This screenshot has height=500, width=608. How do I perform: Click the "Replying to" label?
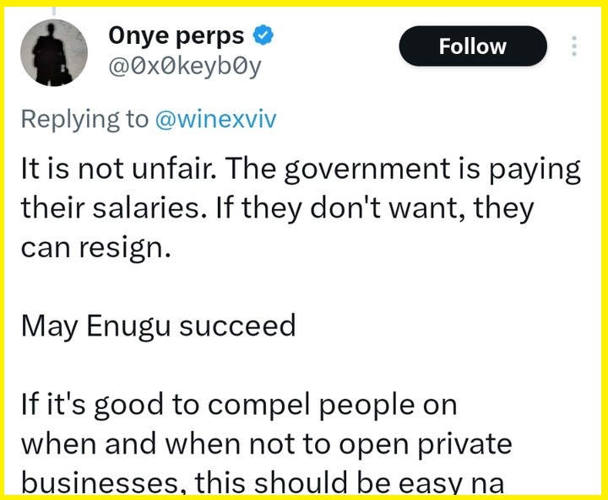click(84, 119)
